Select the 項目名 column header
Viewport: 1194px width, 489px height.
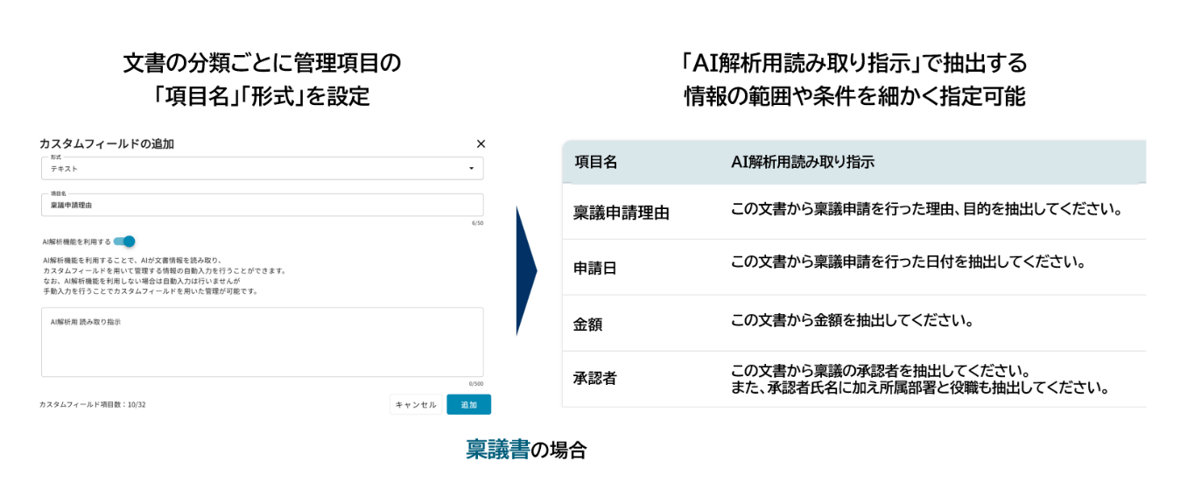(x=596, y=162)
